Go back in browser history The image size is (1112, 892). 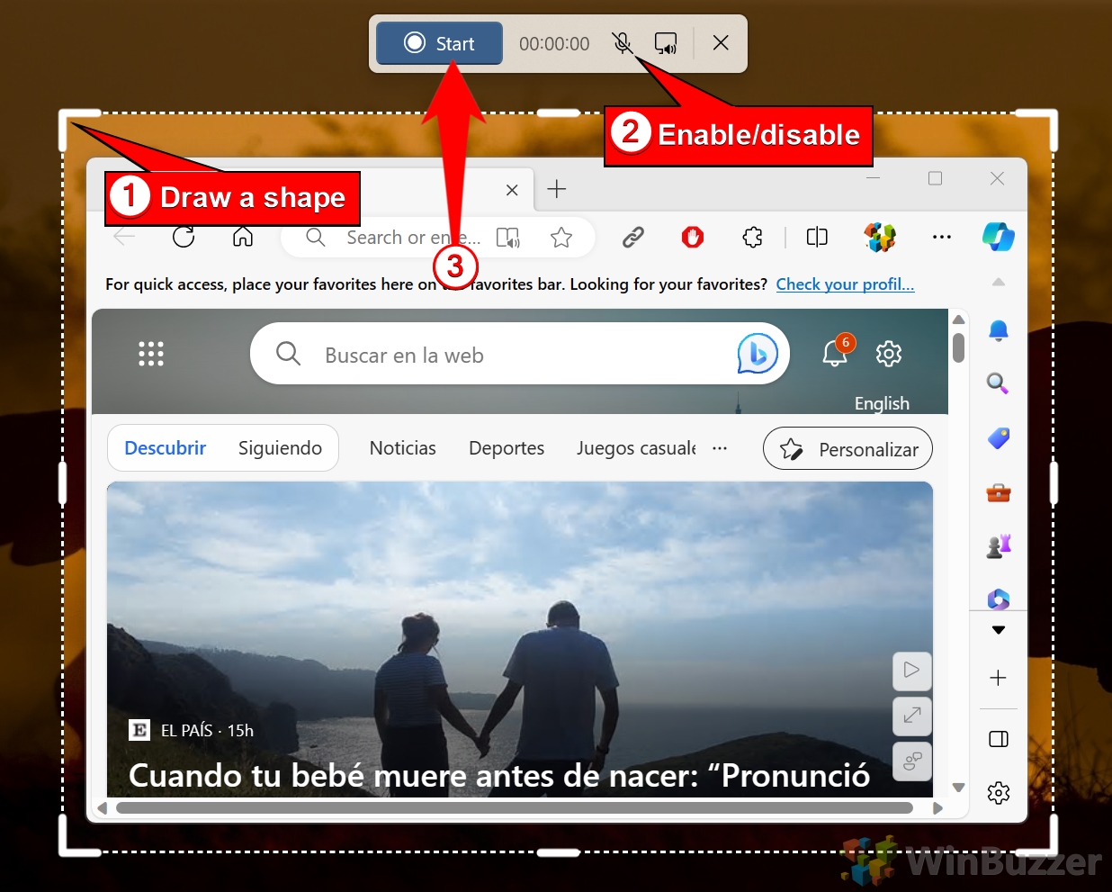[124, 237]
